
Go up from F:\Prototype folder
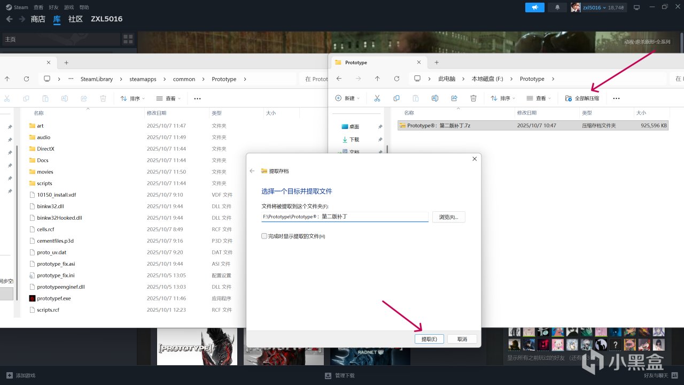pos(377,79)
